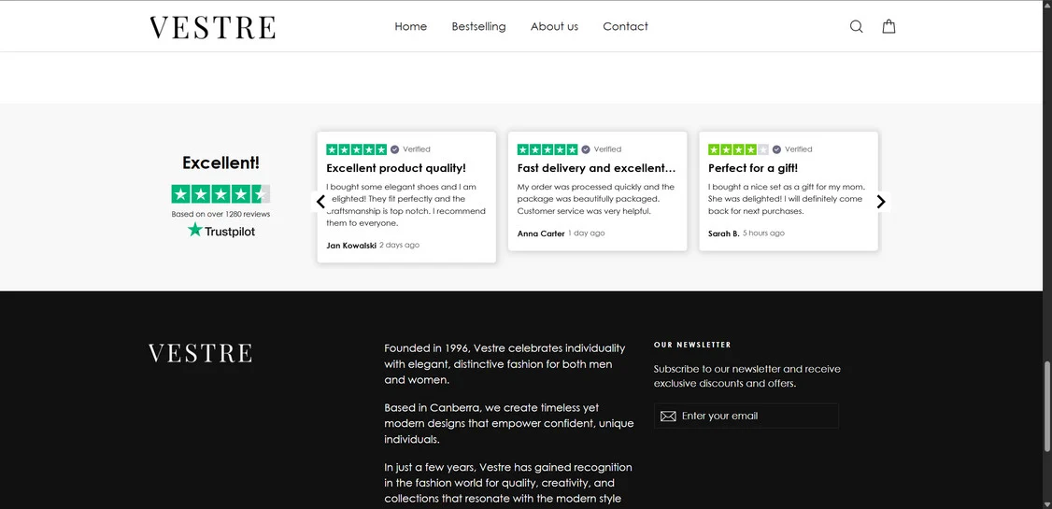Viewport: 1052px width, 509px height.
Task: Click the 'Founded in 1996' footer paragraph
Action: point(505,364)
